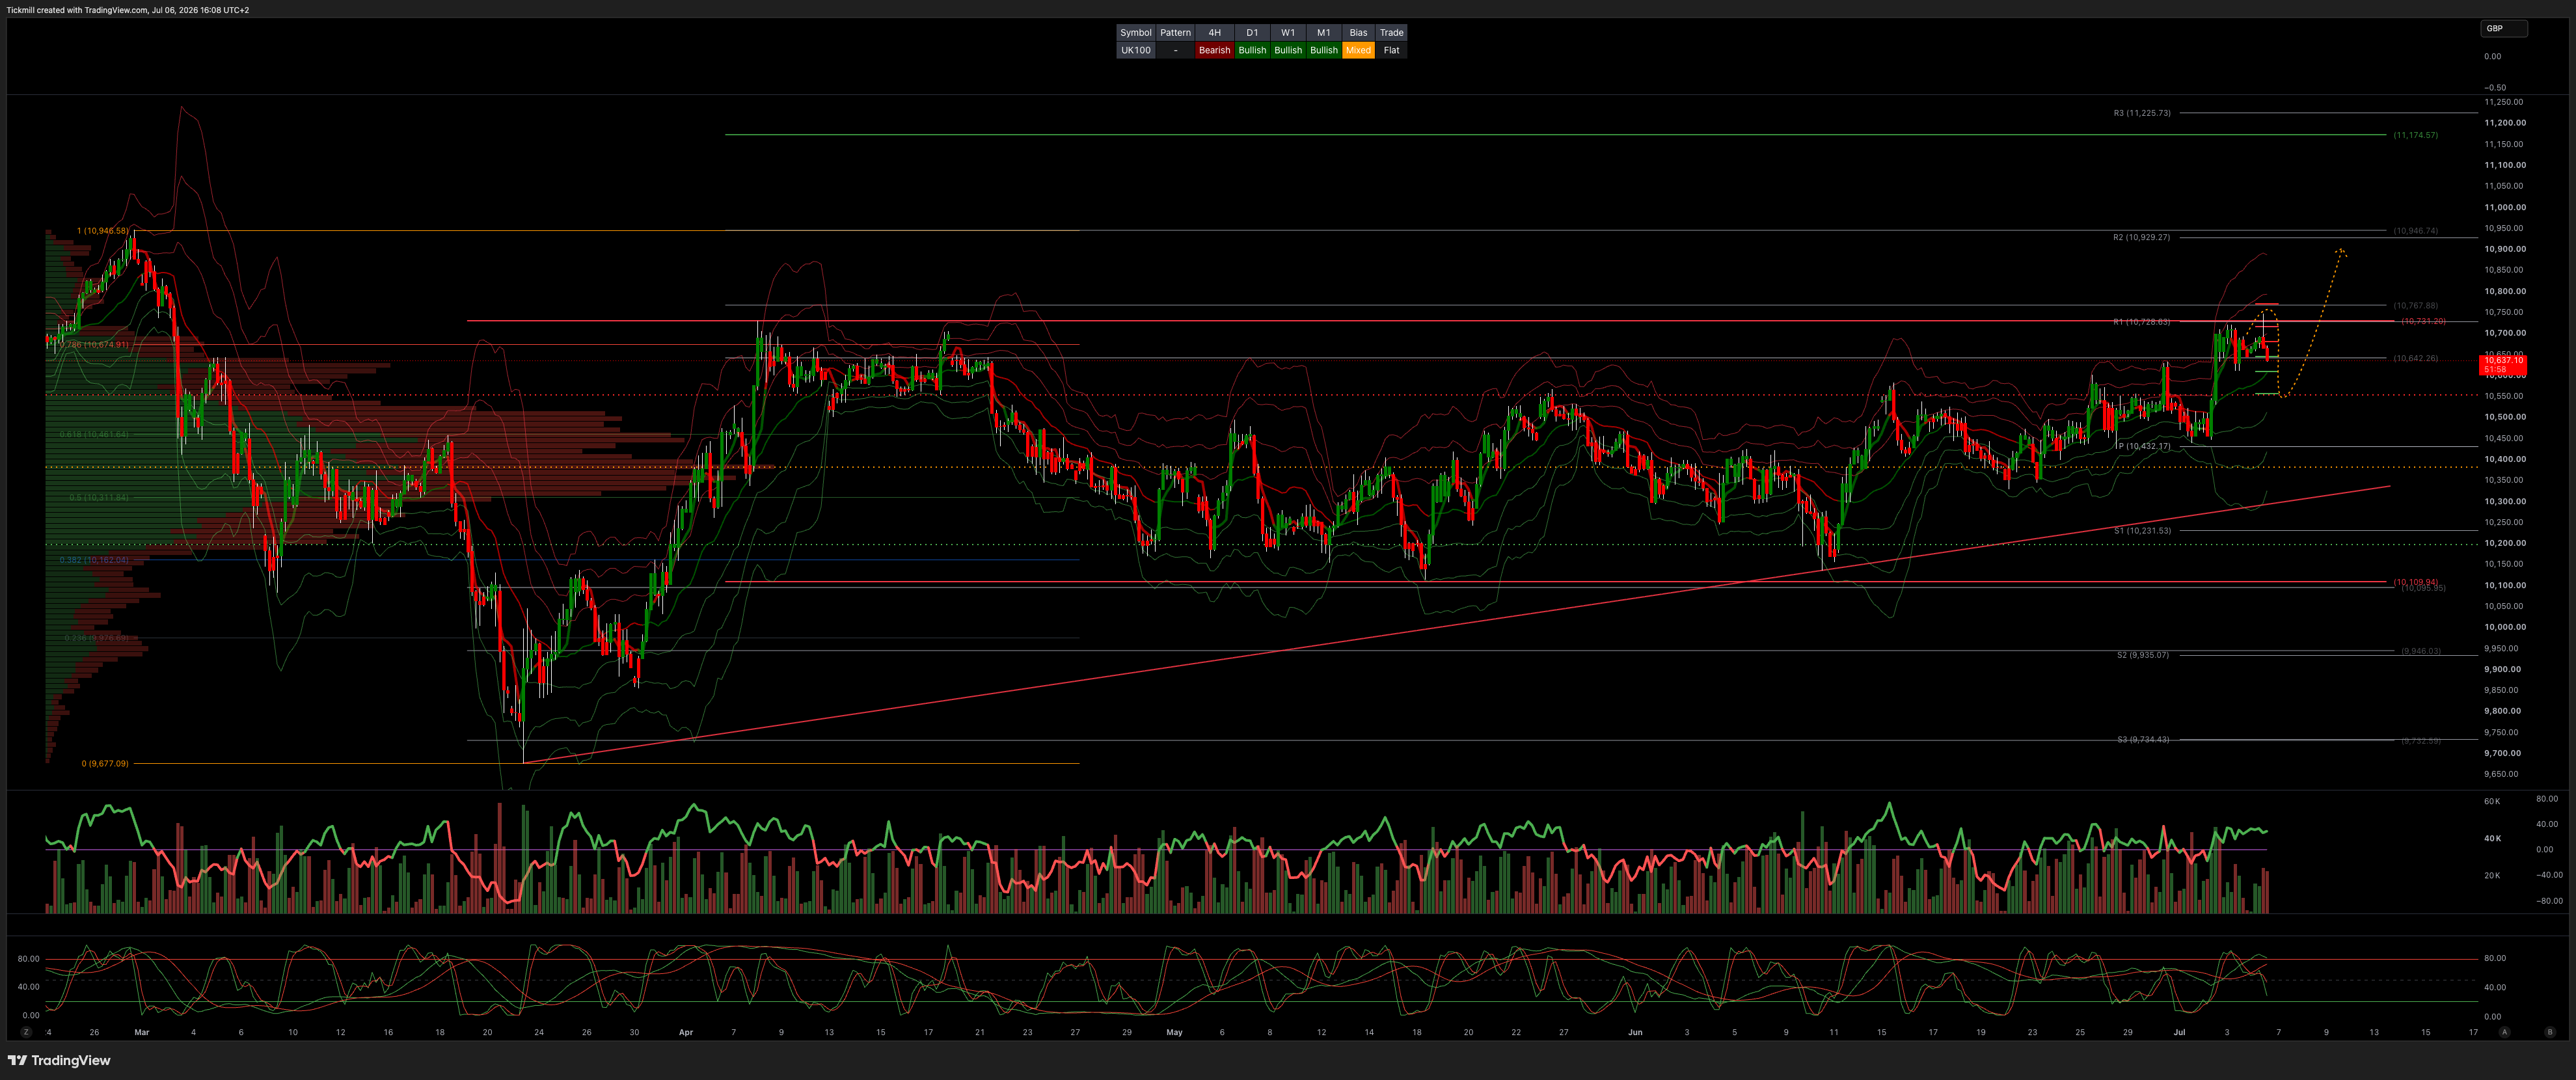Select the D1 Bullish cell in table
Viewport: 2576px width, 1080px height.
(1252, 50)
